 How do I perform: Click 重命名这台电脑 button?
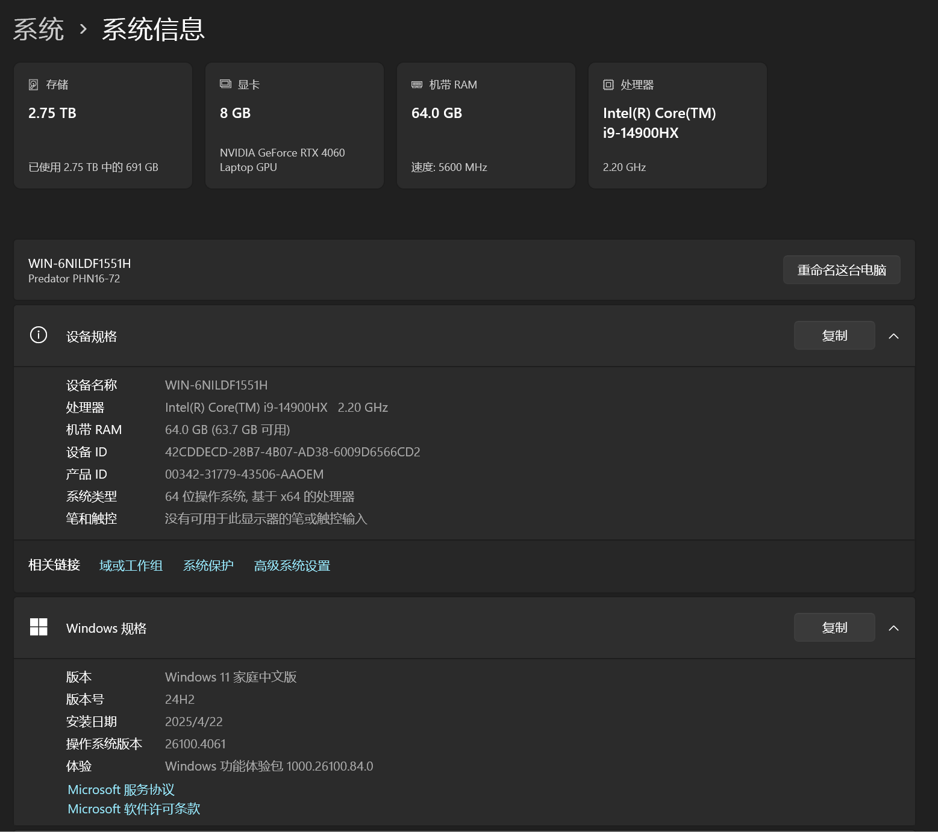pos(842,270)
